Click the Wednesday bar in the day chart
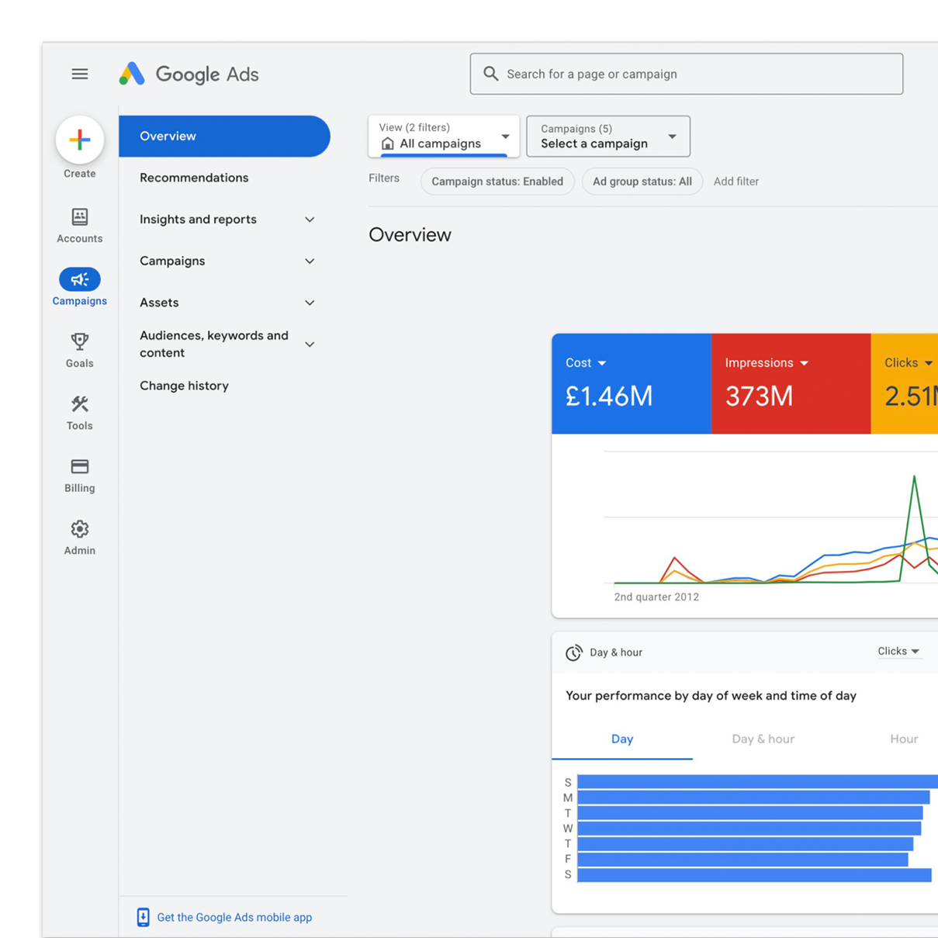The width and height of the screenshot is (938, 938). tap(749, 829)
